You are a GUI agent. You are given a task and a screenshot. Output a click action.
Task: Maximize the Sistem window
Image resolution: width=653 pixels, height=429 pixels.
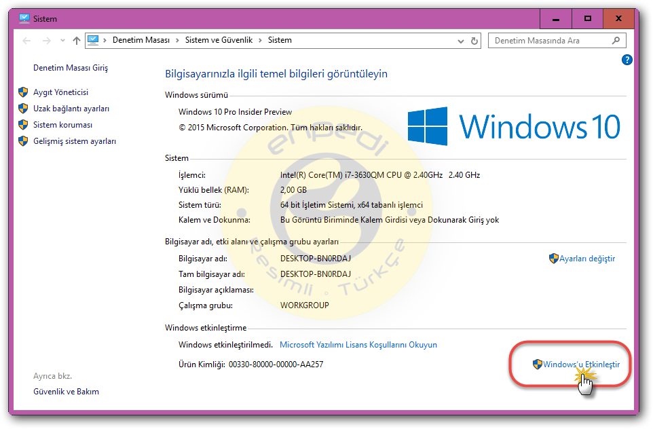(x=587, y=19)
